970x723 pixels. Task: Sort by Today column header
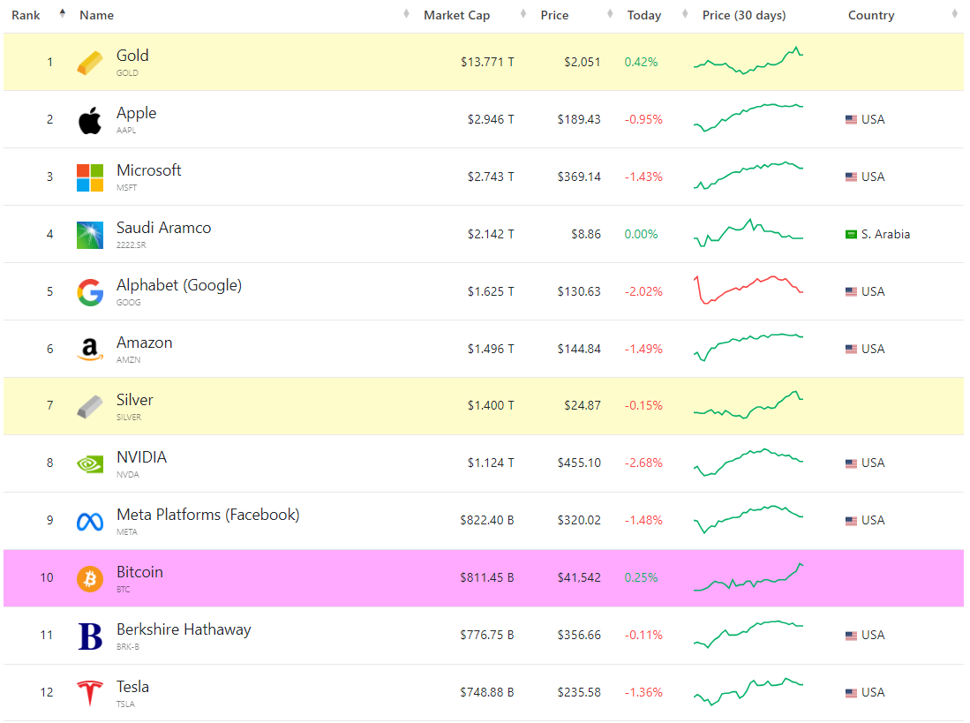(x=643, y=15)
